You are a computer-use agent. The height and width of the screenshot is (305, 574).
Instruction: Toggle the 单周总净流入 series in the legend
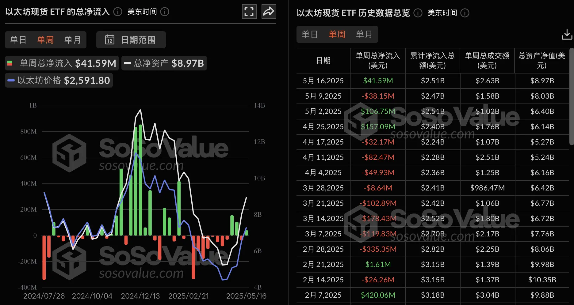pos(61,63)
